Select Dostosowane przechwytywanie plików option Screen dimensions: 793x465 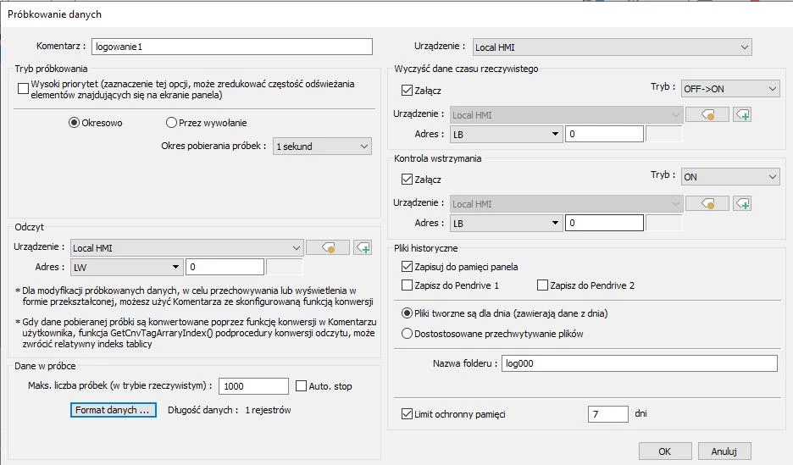pyautogui.click(x=408, y=333)
